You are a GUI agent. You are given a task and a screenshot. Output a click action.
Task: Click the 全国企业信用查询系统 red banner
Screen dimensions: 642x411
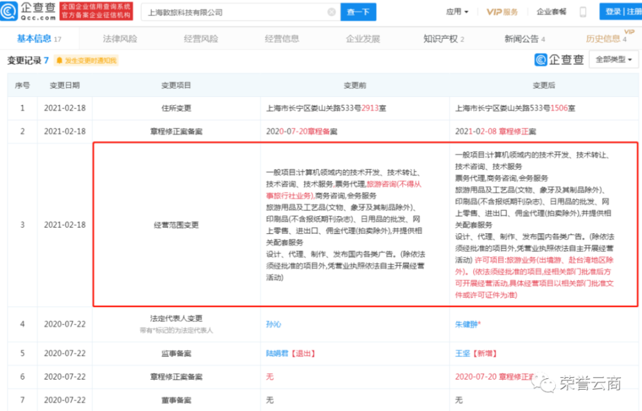pos(97,11)
